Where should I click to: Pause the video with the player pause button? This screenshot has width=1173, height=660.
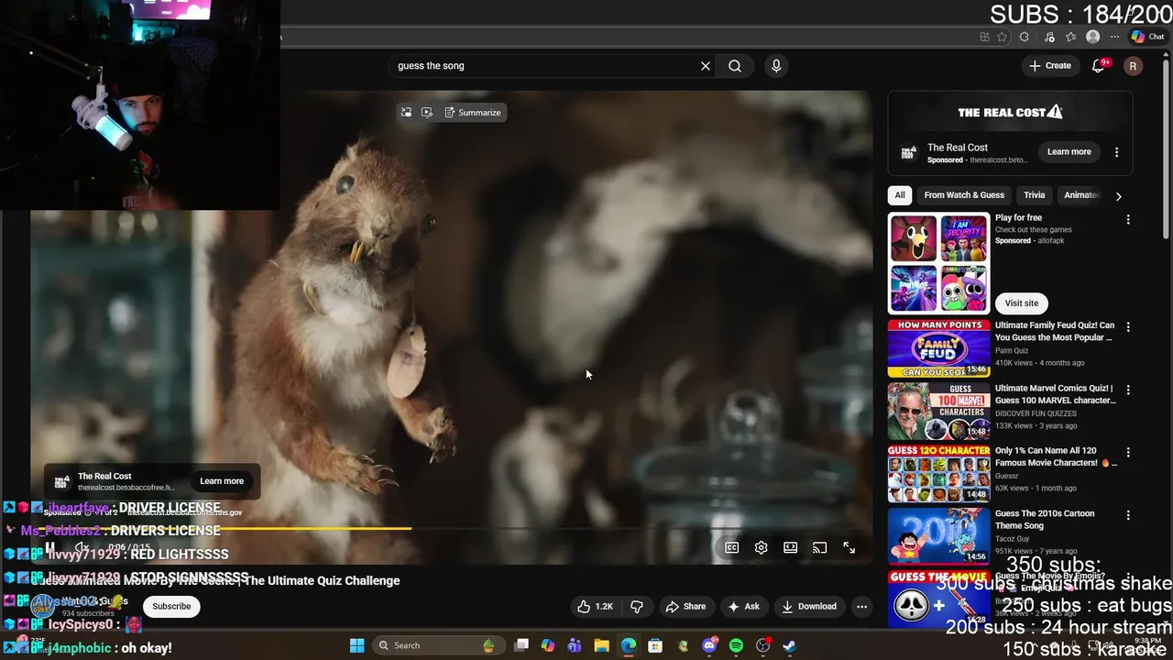pyautogui.click(x=50, y=548)
